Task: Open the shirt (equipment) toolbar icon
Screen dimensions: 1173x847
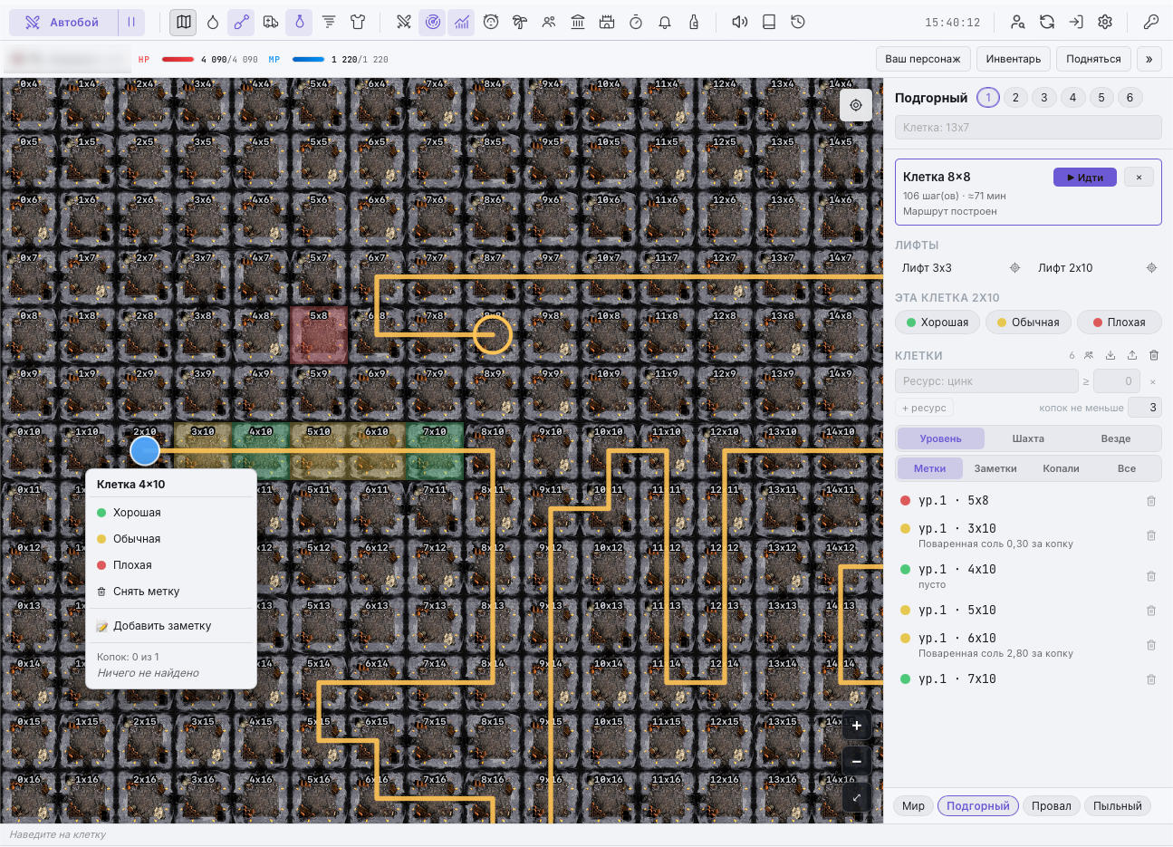Action: [358, 22]
